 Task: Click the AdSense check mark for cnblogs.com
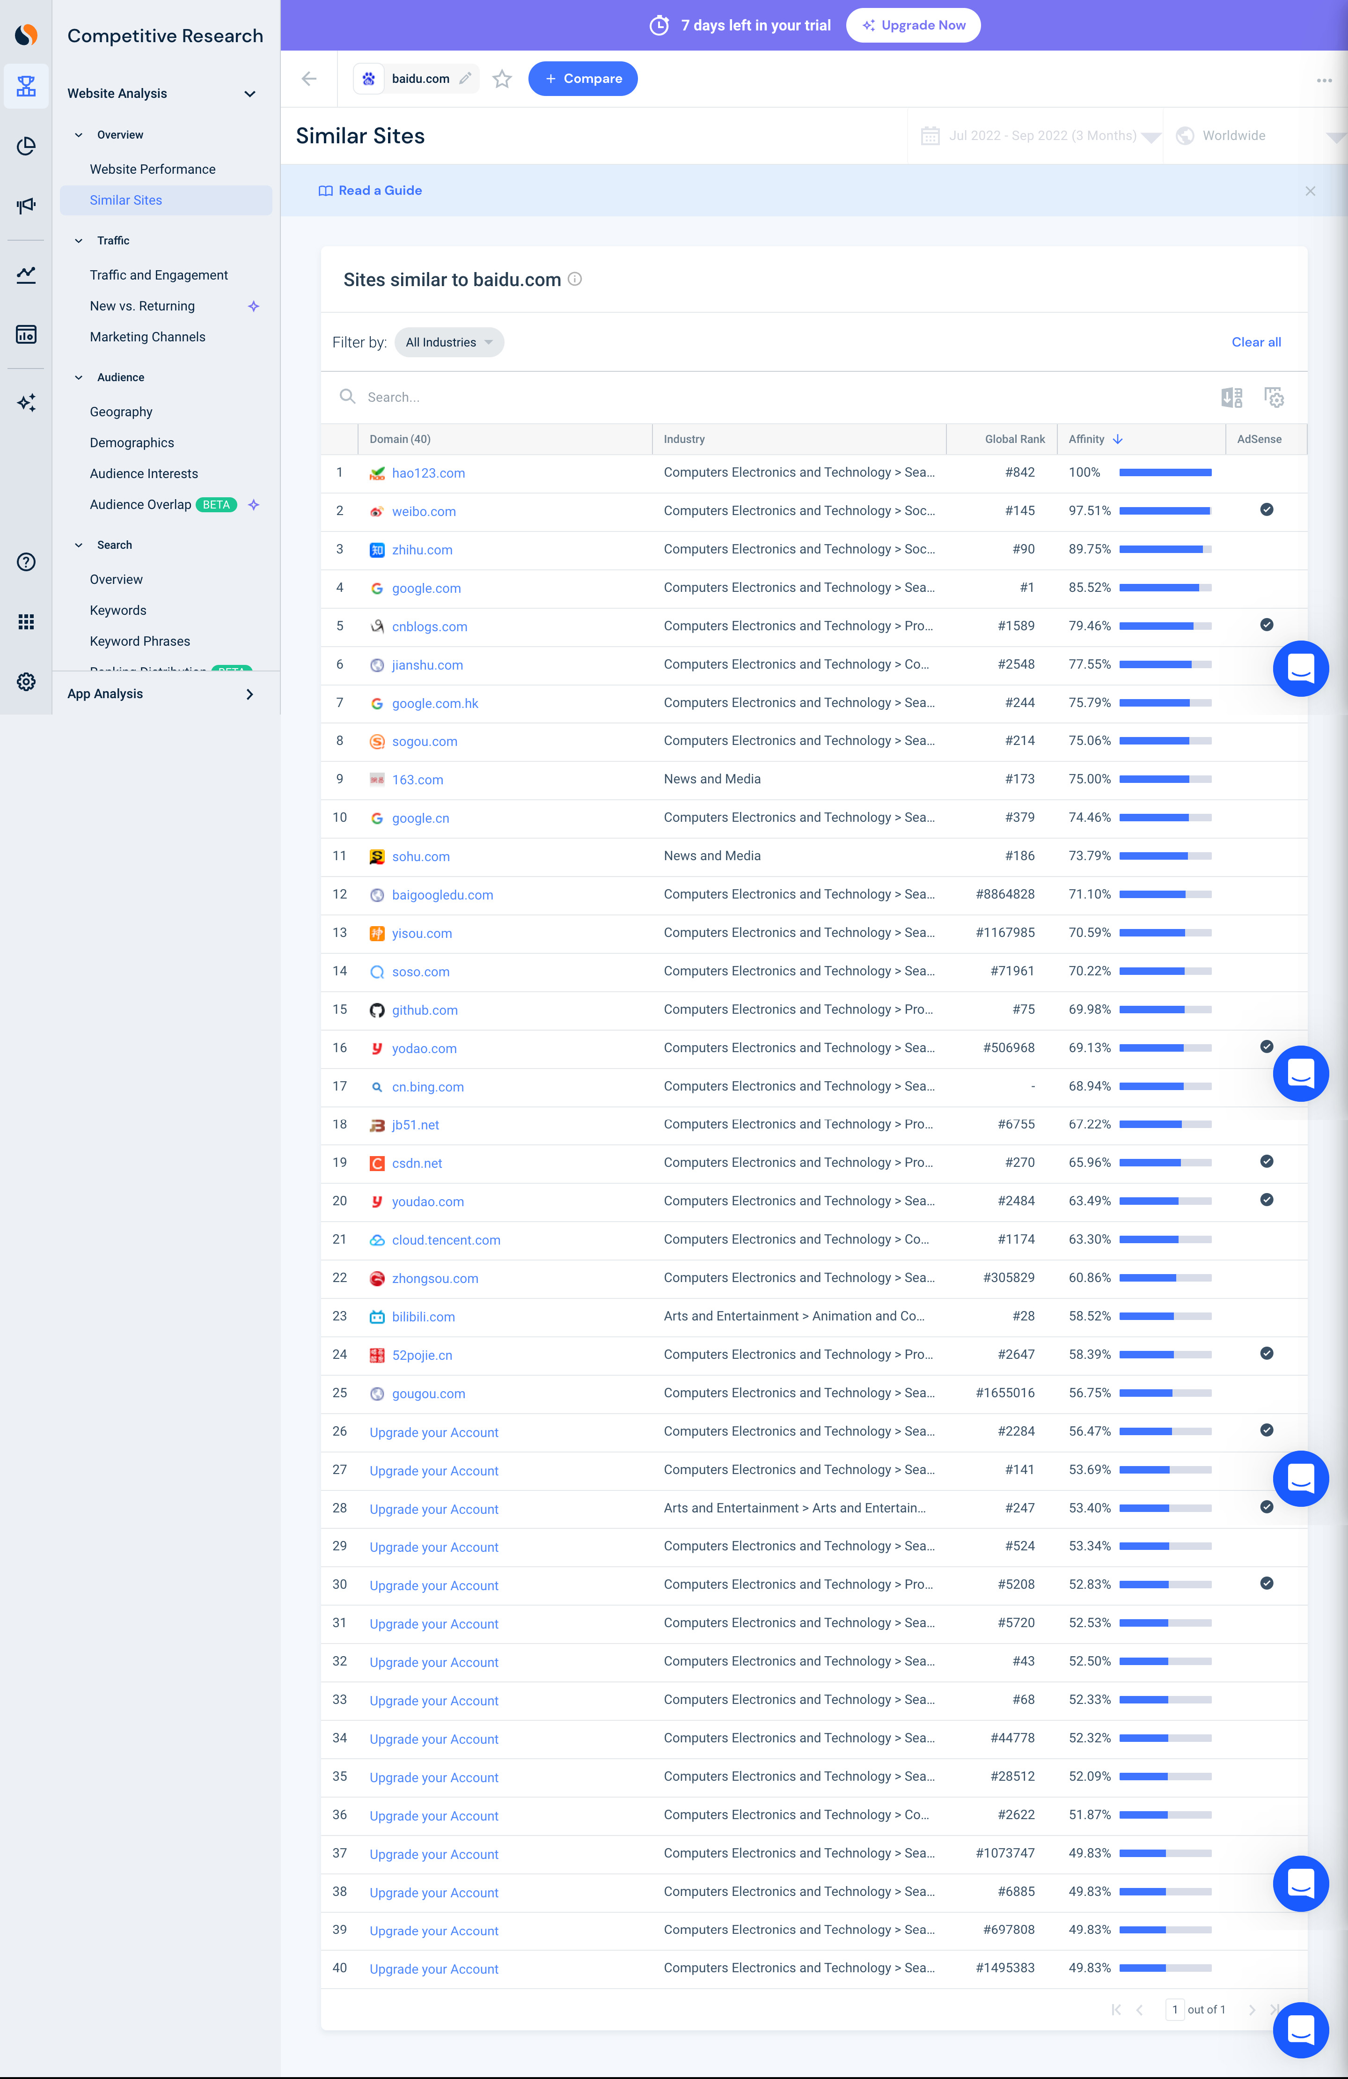pyautogui.click(x=1266, y=626)
